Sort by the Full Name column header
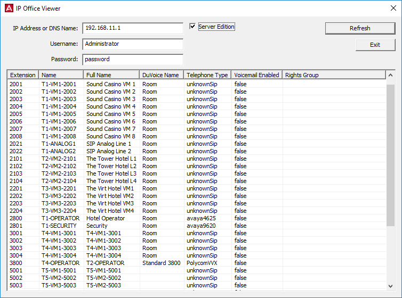Viewport: 402px width, 298px height. 111,75
